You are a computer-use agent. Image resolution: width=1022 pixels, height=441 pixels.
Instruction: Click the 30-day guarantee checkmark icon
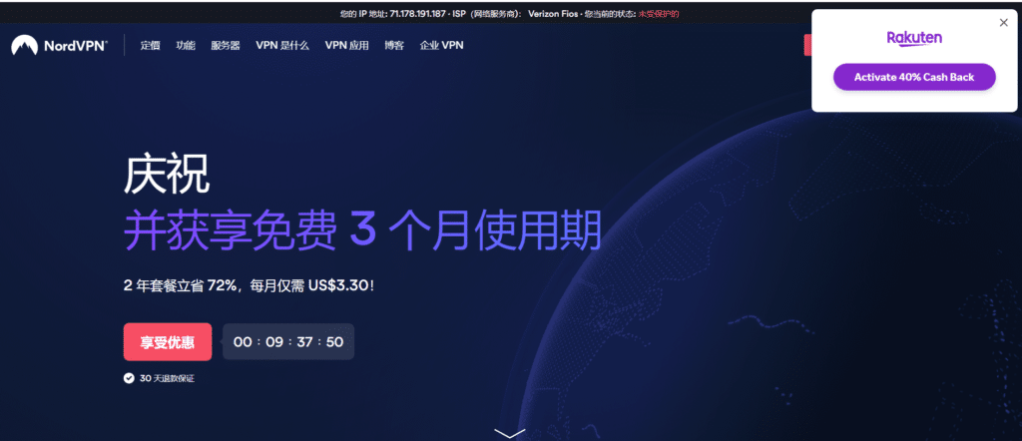pos(129,378)
